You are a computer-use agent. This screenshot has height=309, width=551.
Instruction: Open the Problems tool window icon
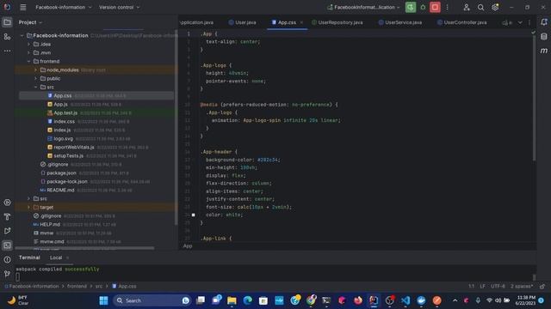click(x=7, y=259)
